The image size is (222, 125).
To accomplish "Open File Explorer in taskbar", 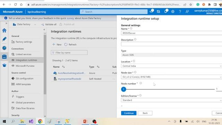I will 22,122.
